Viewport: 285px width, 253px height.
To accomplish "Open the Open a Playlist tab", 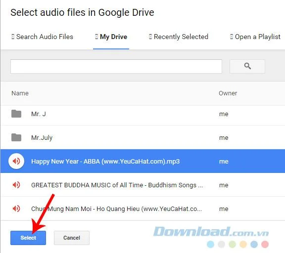I will (x=255, y=37).
